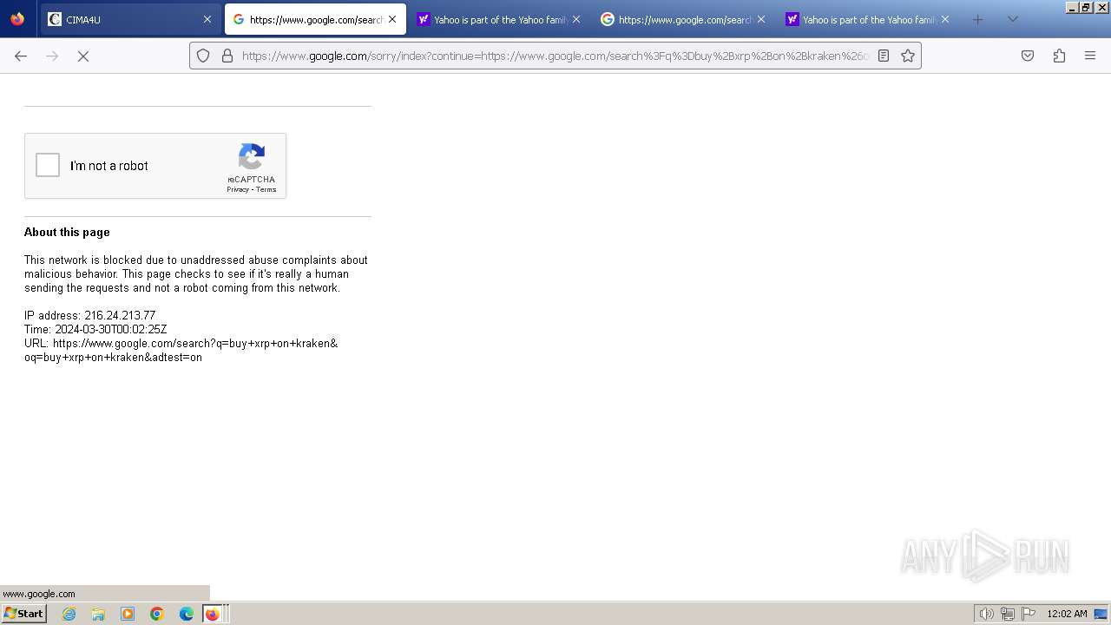Toggle reader view icon
Image resolution: width=1111 pixels, height=625 pixels.
[x=884, y=56]
